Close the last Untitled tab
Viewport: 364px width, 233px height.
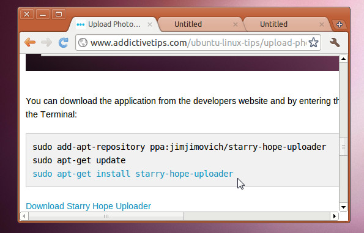click(322, 24)
